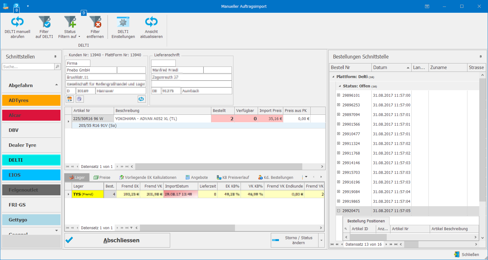488x260 pixels.
Task: Select the DELTI interface
Action: 31,160
